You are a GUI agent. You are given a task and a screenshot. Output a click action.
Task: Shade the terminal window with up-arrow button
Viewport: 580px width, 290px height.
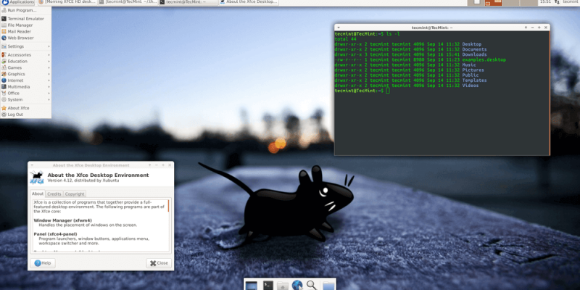pyautogui.click(x=526, y=28)
